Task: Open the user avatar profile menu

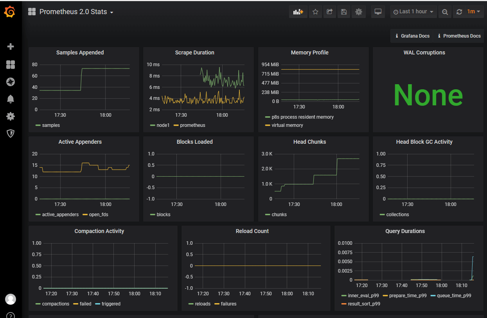Action: click(11, 299)
